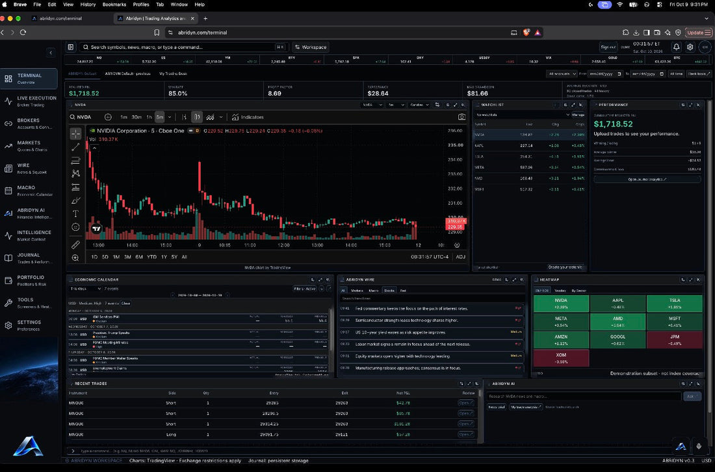Click Open journal analytics button
This screenshot has width=715, height=472.
[647, 179]
